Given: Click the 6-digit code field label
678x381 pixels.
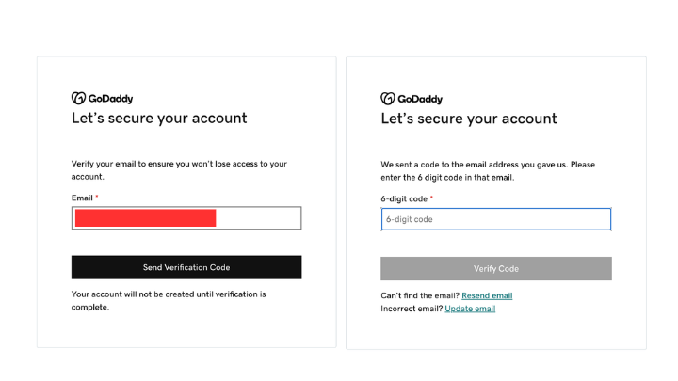Looking at the screenshot, I should pyautogui.click(x=404, y=199).
